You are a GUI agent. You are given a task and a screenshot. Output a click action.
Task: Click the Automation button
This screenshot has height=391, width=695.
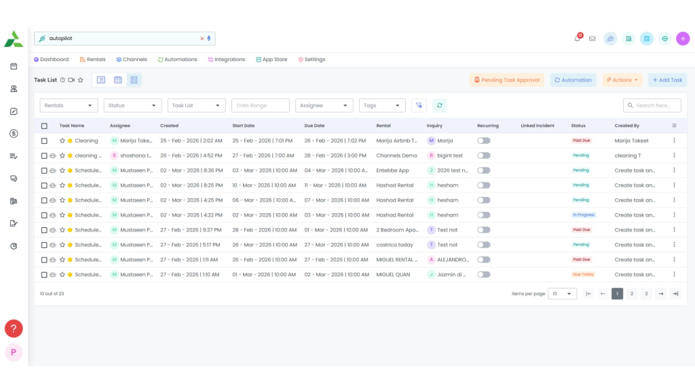click(x=573, y=80)
